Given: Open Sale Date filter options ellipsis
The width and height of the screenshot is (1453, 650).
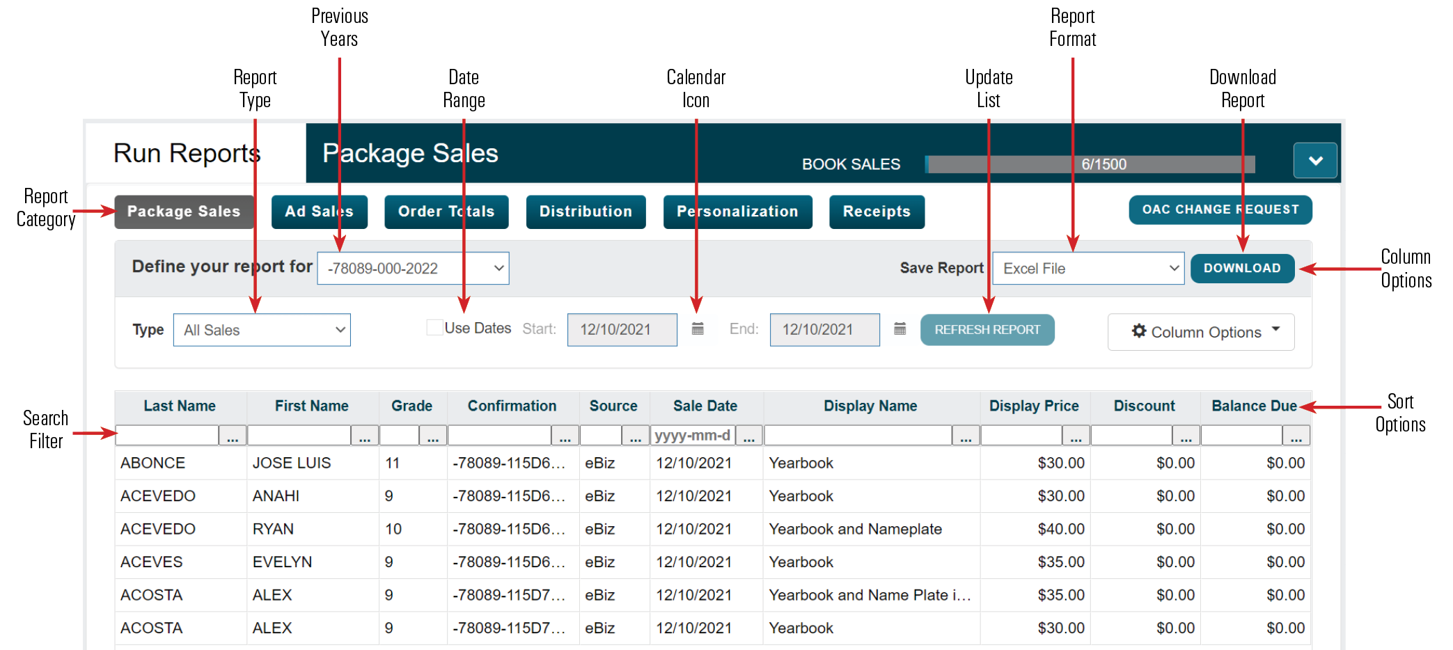Looking at the screenshot, I should [x=748, y=436].
